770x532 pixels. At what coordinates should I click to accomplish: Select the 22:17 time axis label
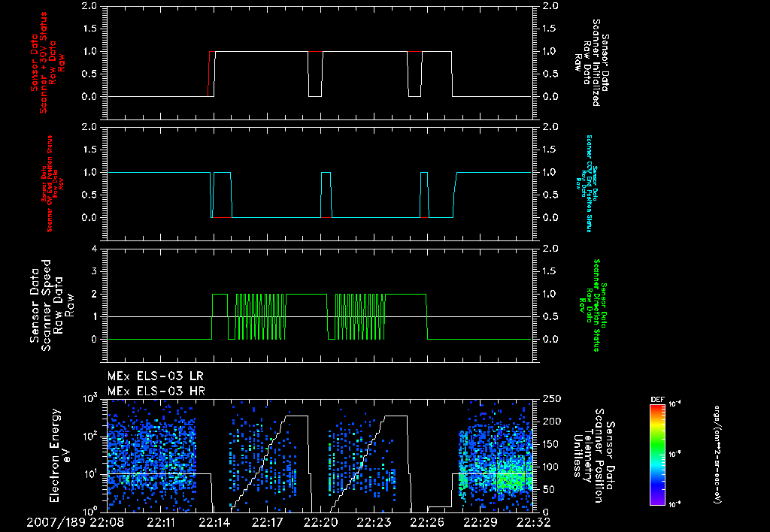(267, 522)
